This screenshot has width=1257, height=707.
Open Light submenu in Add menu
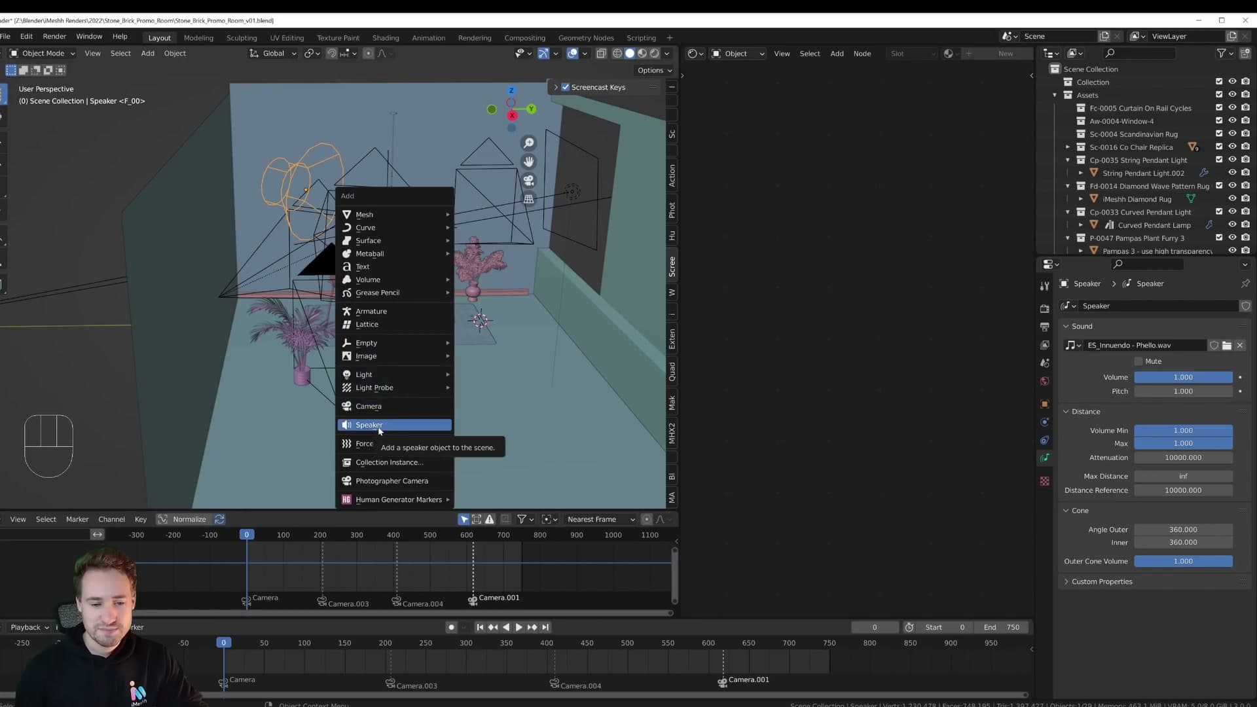(x=395, y=374)
